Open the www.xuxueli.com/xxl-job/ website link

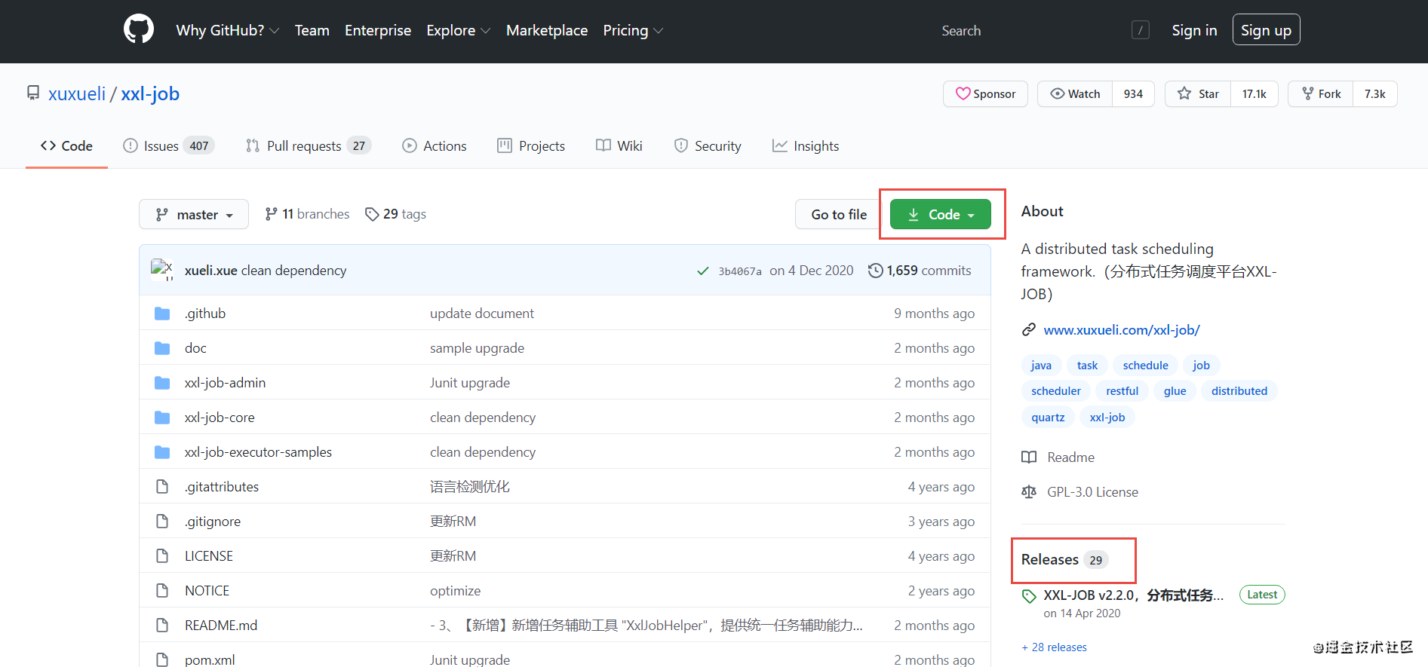click(x=1122, y=330)
